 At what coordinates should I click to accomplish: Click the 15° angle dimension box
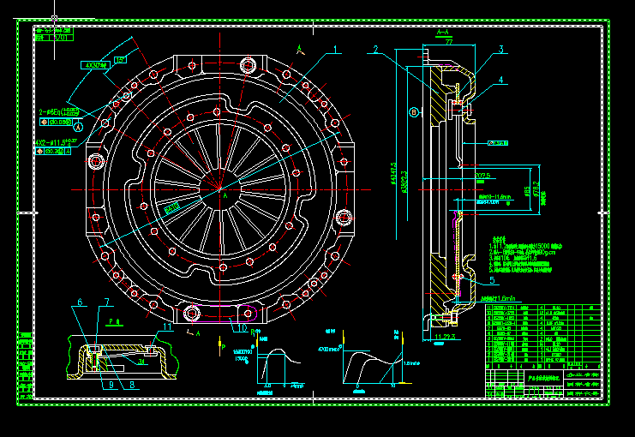120,60
